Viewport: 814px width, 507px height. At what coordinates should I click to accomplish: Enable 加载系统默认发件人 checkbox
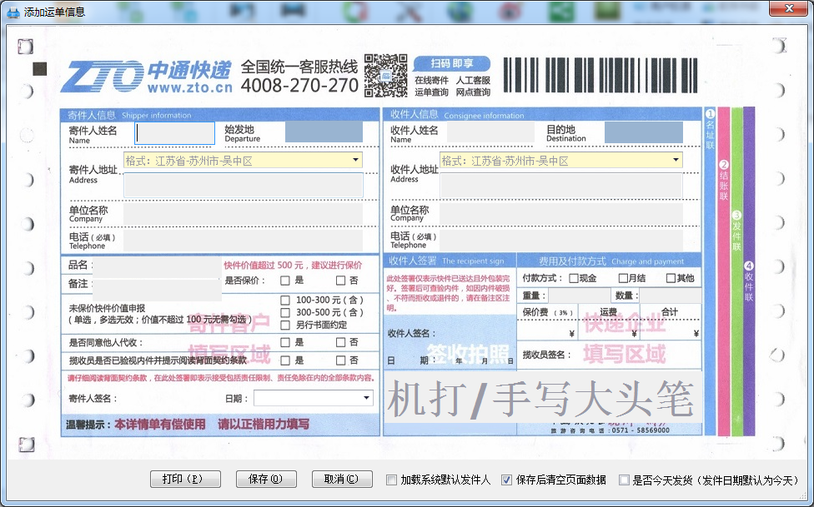tap(391, 480)
